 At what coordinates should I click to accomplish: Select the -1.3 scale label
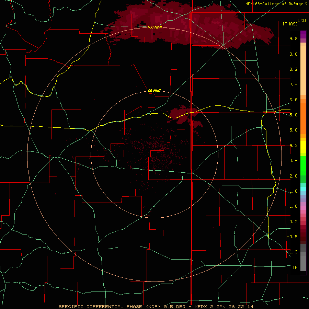point(292,252)
